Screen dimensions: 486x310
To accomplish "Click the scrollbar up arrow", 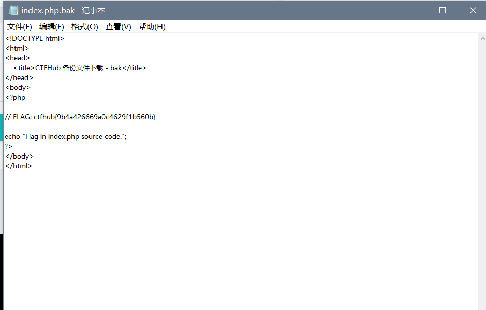I will point(482,38).
